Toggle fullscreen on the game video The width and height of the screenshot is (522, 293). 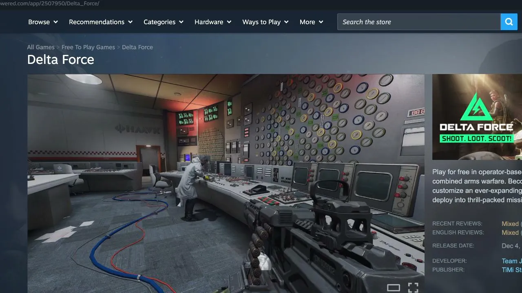(413, 288)
